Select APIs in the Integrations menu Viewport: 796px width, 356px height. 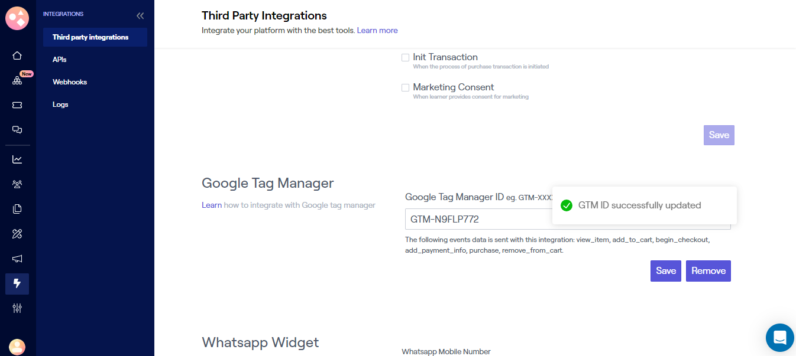click(59, 60)
